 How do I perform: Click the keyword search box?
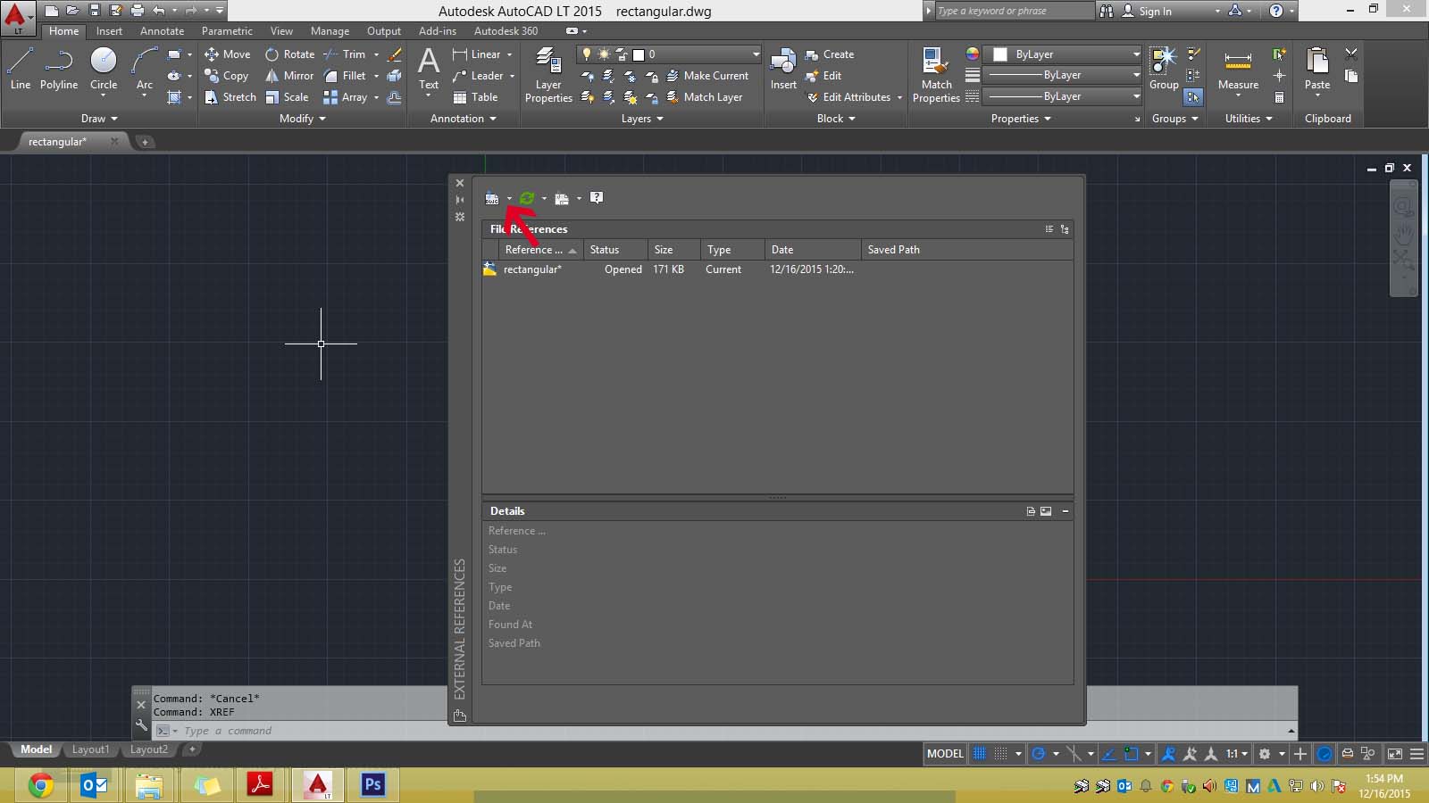1015,11
